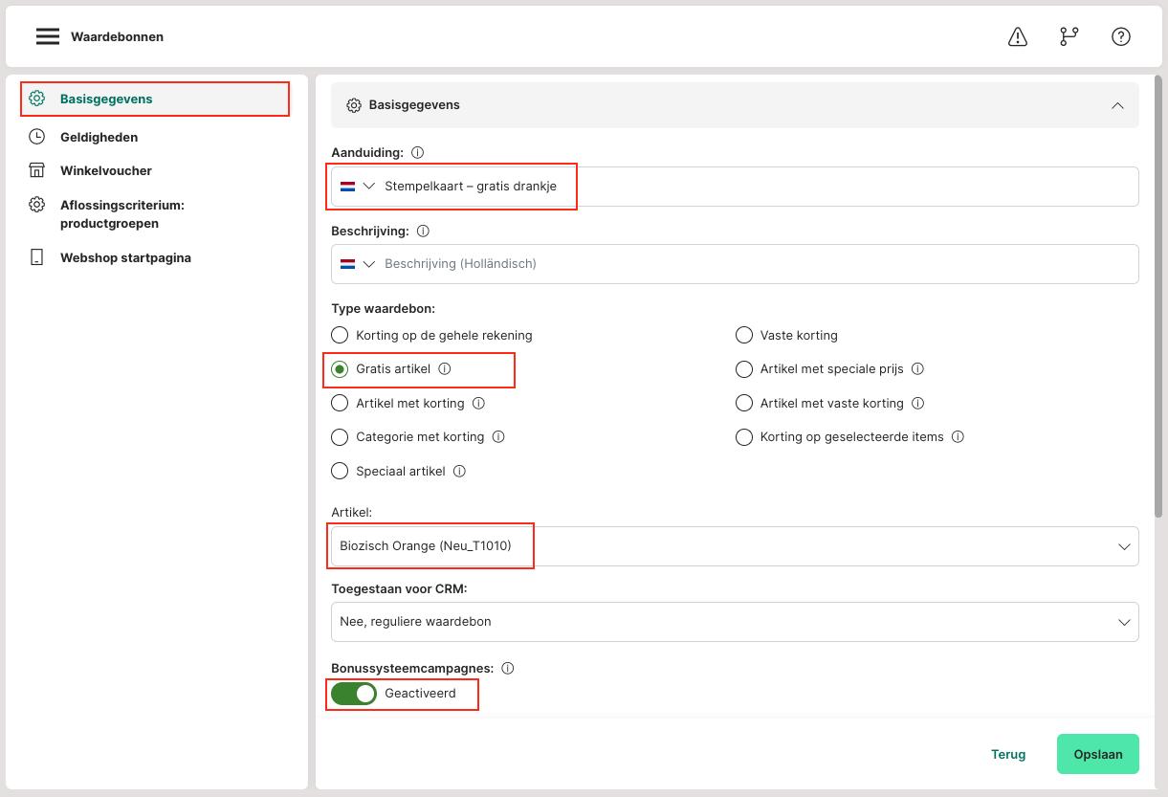
Task: Disable the Bonussysteemcampagnes toggle
Action: [x=354, y=694]
